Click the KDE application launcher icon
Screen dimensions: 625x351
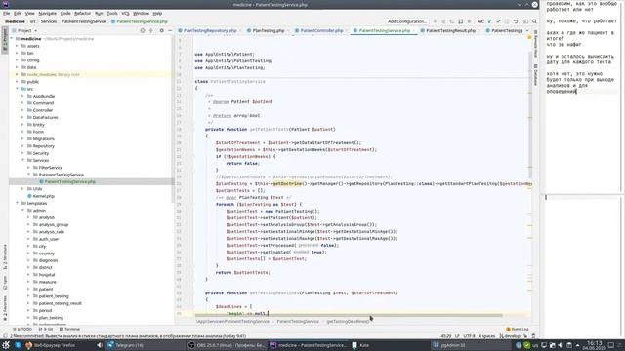coord(6,345)
